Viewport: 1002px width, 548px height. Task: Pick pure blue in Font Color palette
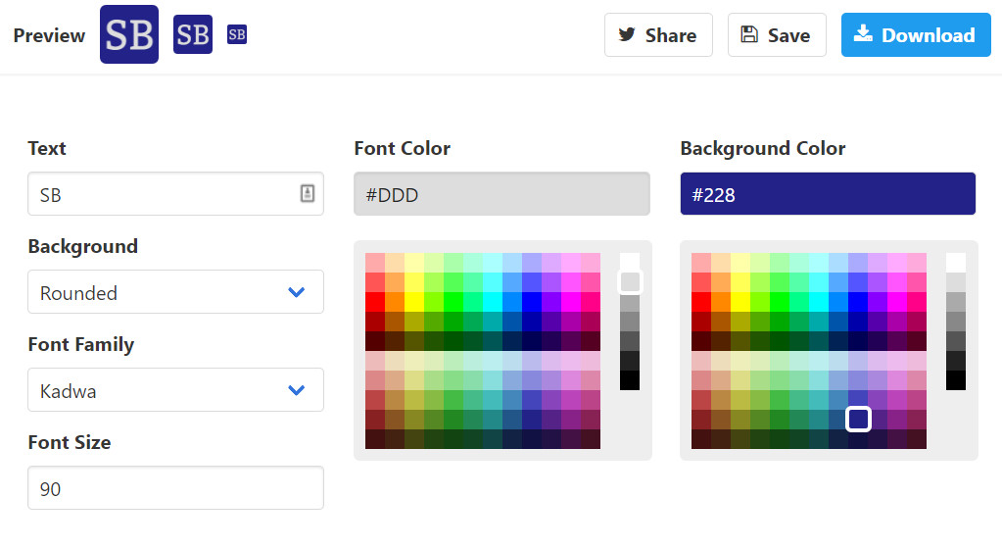pyautogui.click(x=532, y=302)
